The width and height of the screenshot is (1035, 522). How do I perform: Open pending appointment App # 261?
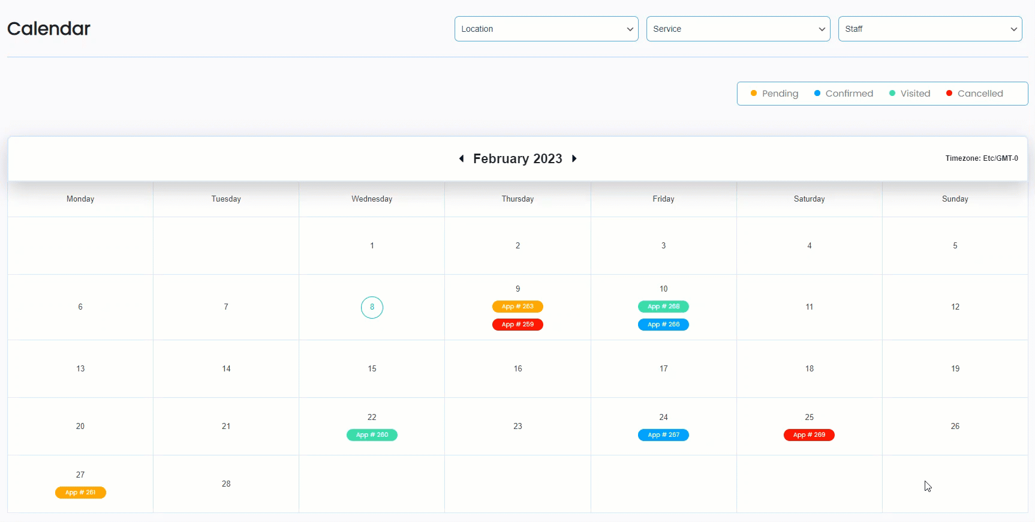[x=80, y=493]
